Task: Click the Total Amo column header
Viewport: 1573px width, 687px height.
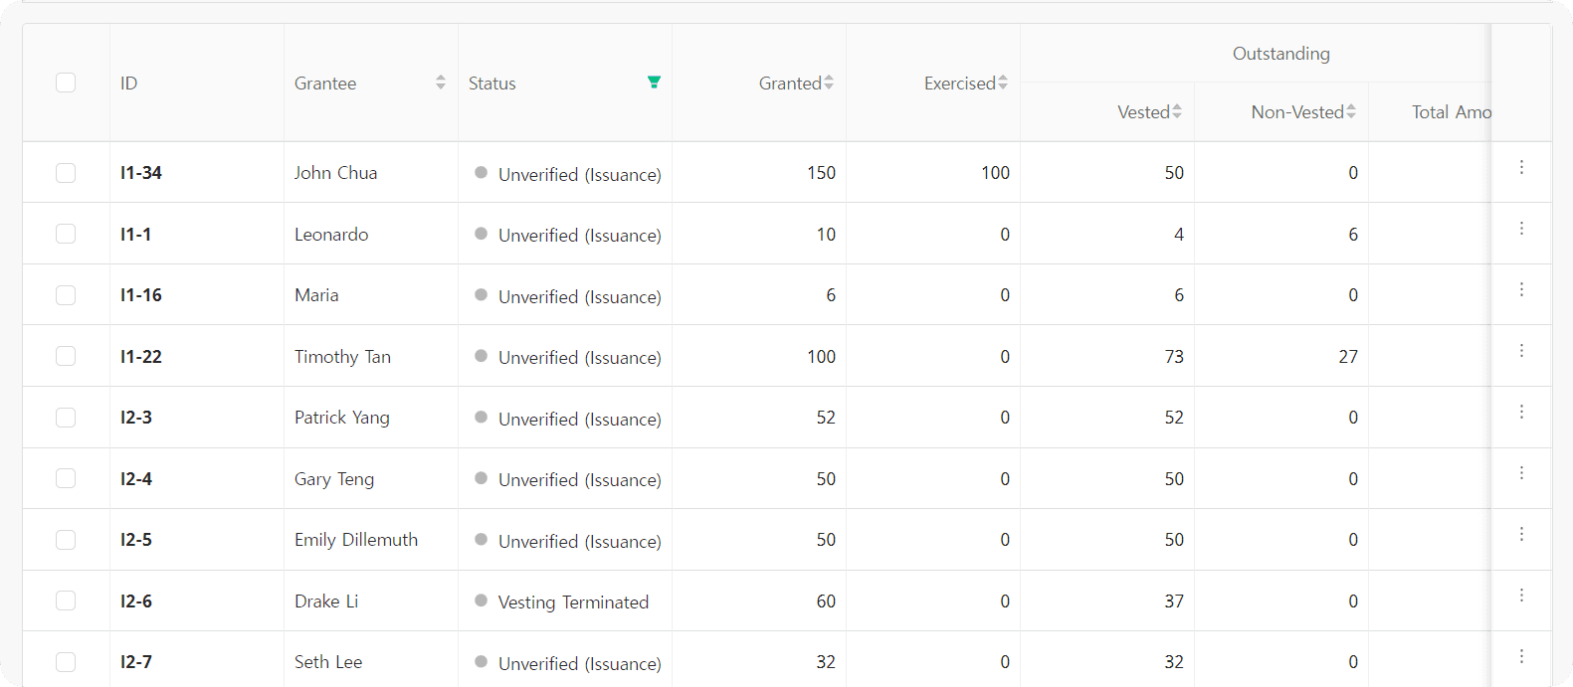Action: point(1452,112)
